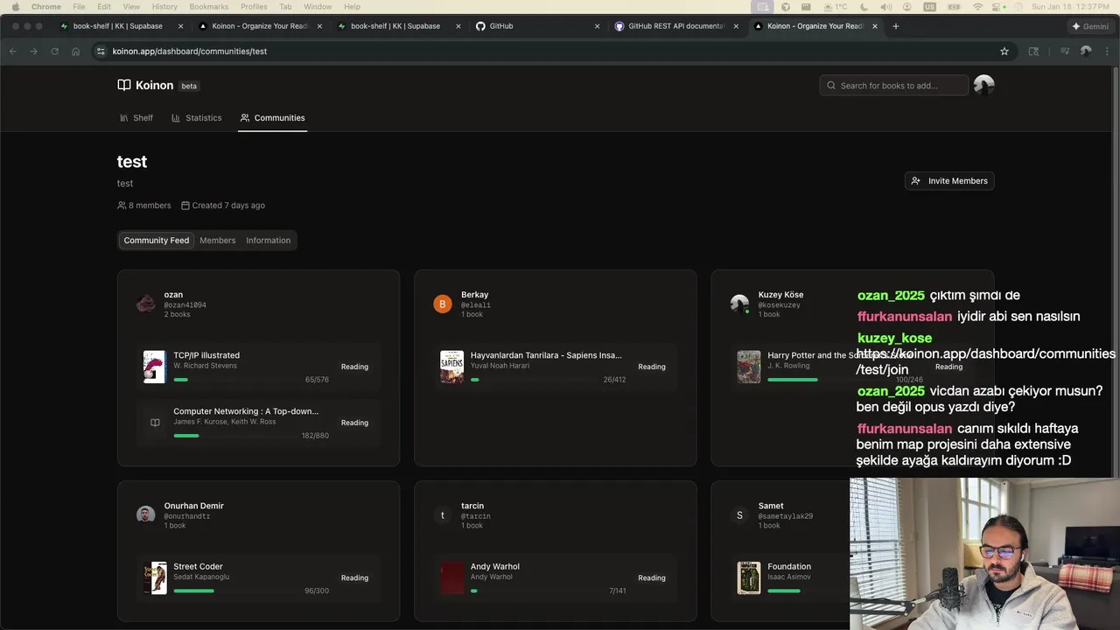Click placeholder book icon for Computer Networking
Image resolution: width=1120 pixels, height=630 pixels.
(x=155, y=423)
